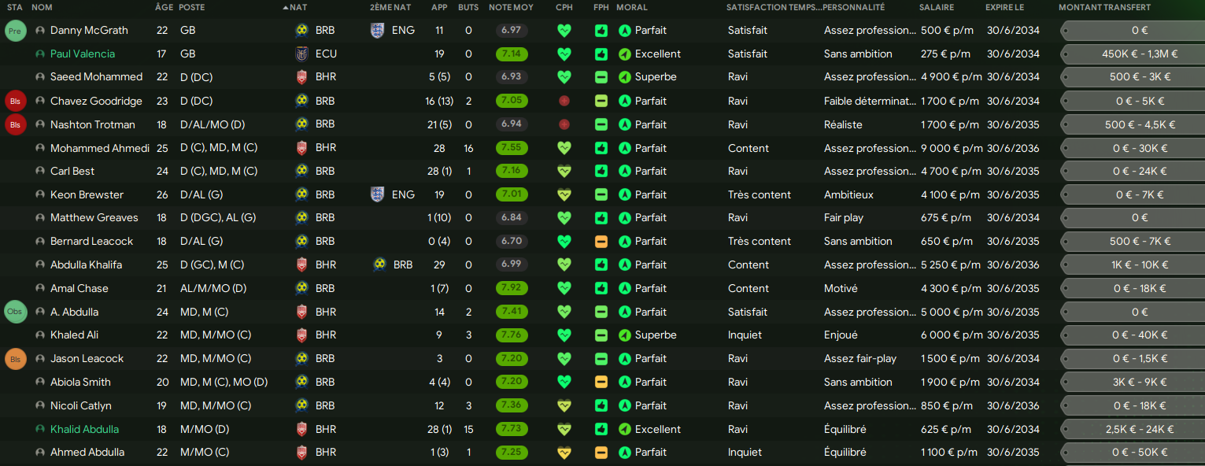Viewport: 1205px width, 466px height.
Task: Click Danny McGrath's Pre status badge
Action: click(15, 31)
